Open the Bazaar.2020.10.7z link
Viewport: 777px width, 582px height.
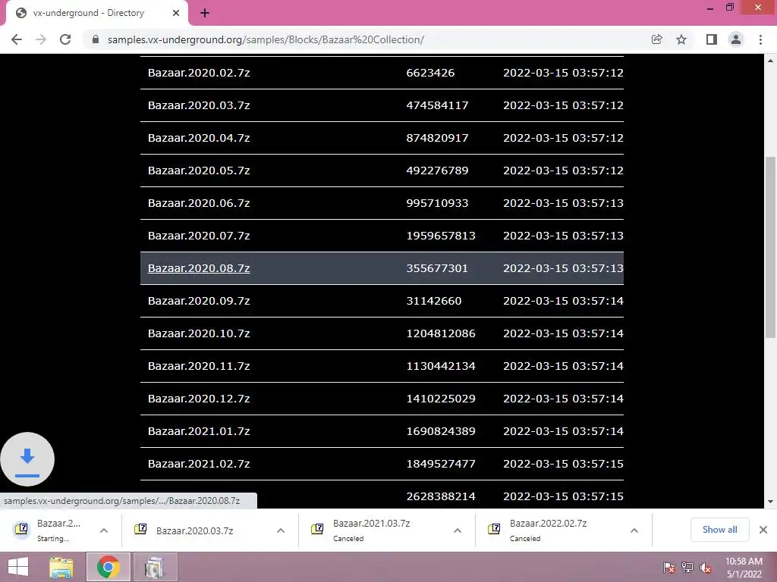tap(199, 333)
